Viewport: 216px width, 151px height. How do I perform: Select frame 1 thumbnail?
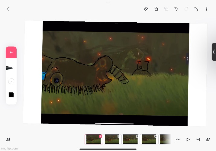tap(94, 140)
